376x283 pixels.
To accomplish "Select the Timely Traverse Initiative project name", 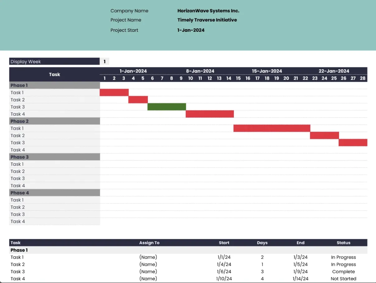I will 207,20.
